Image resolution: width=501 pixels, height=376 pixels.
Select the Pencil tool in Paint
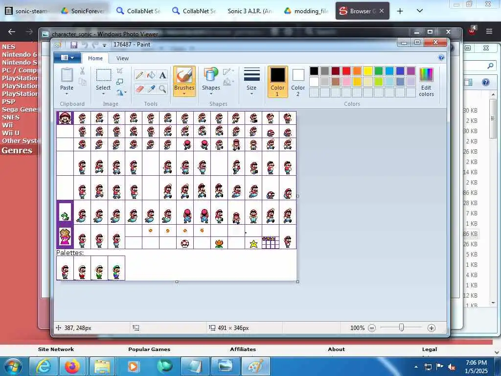pyautogui.click(x=139, y=75)
